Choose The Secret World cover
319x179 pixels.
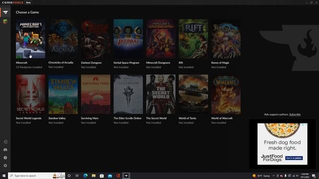[x=160, y=94]
